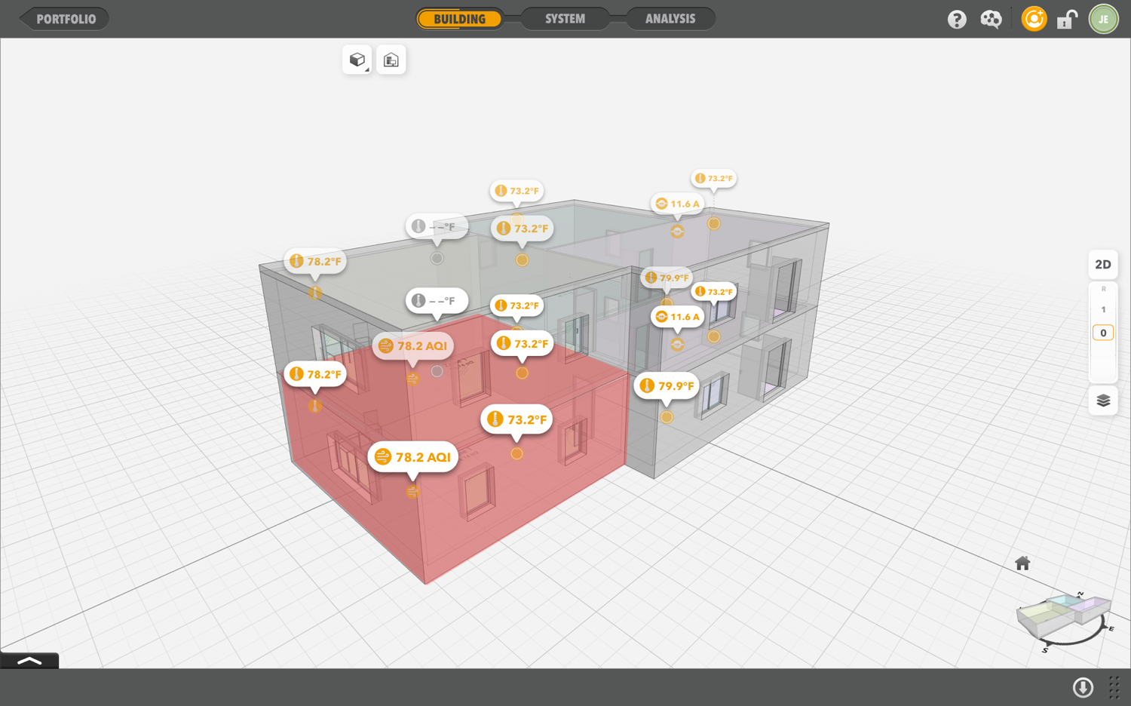
Task: Go back to PORTFOLIO
Action: 66,19
